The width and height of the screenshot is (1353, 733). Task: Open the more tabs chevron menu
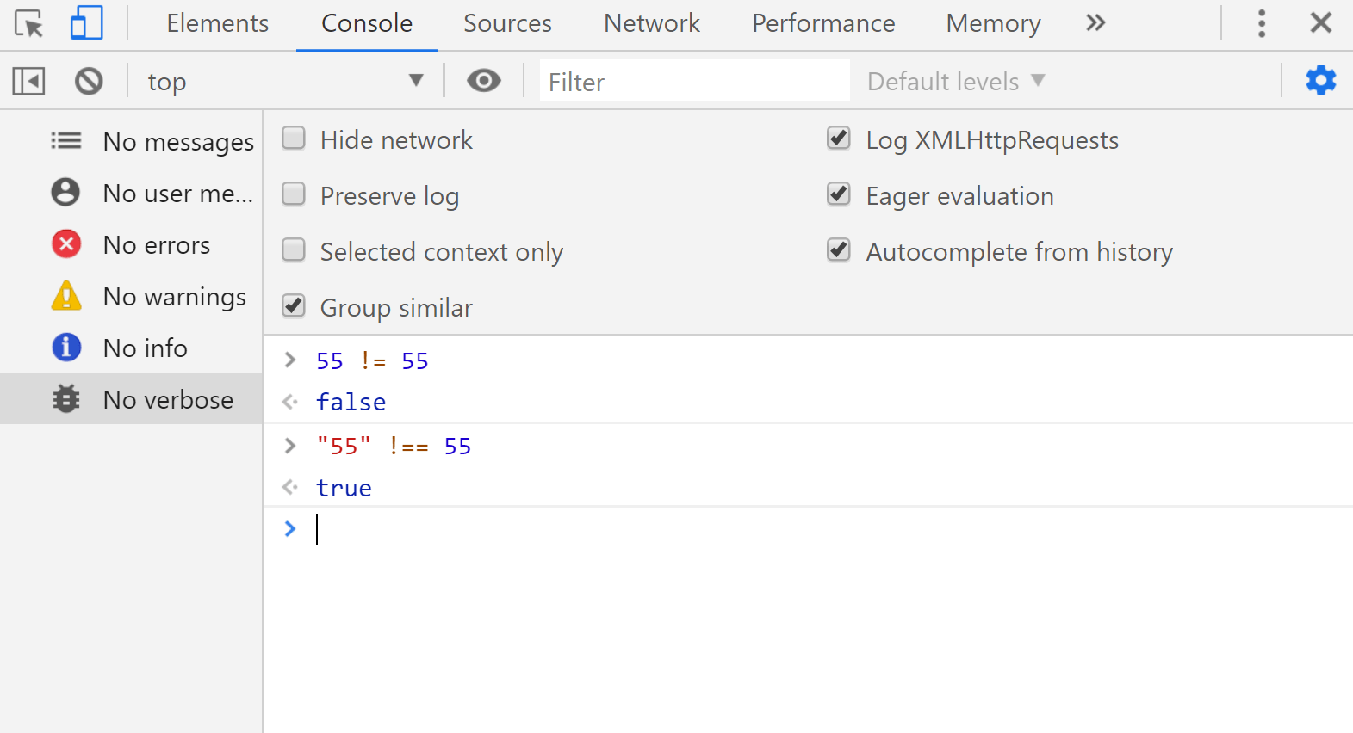tap(1095, 23)
